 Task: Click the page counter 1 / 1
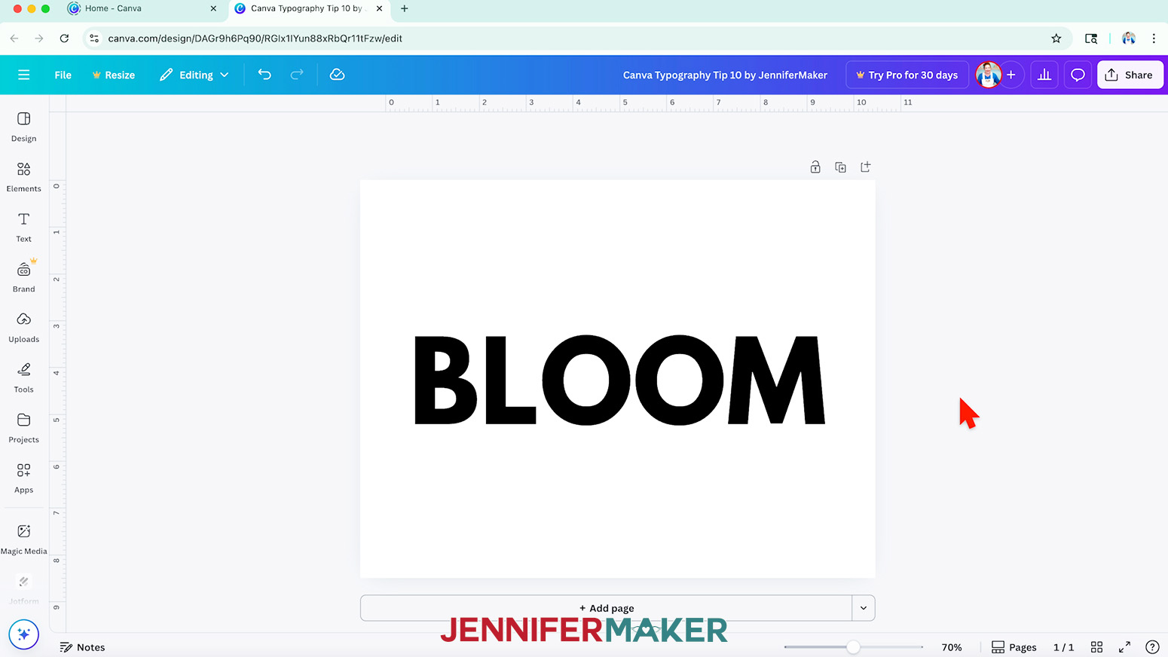point(1063,647)
